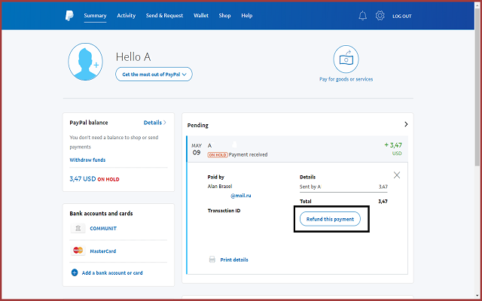
Task: Click the printer icon beside Print details
Action: pyautogui.click(x=212, y=260)
